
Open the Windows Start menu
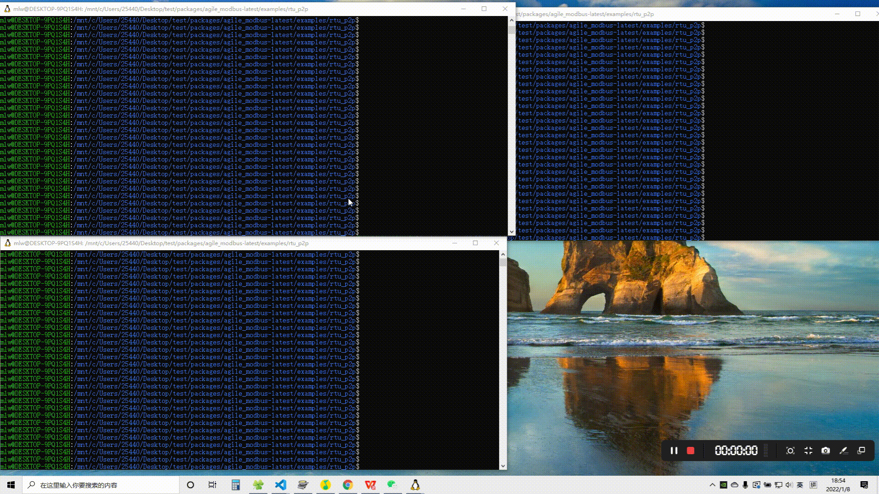click(11, 485)
